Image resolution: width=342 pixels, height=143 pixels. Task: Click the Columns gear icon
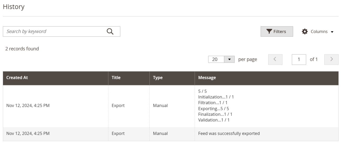305,32
